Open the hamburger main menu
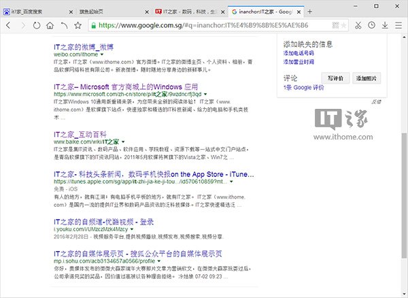This screenshot has width=408, height=298. [398, 24]
